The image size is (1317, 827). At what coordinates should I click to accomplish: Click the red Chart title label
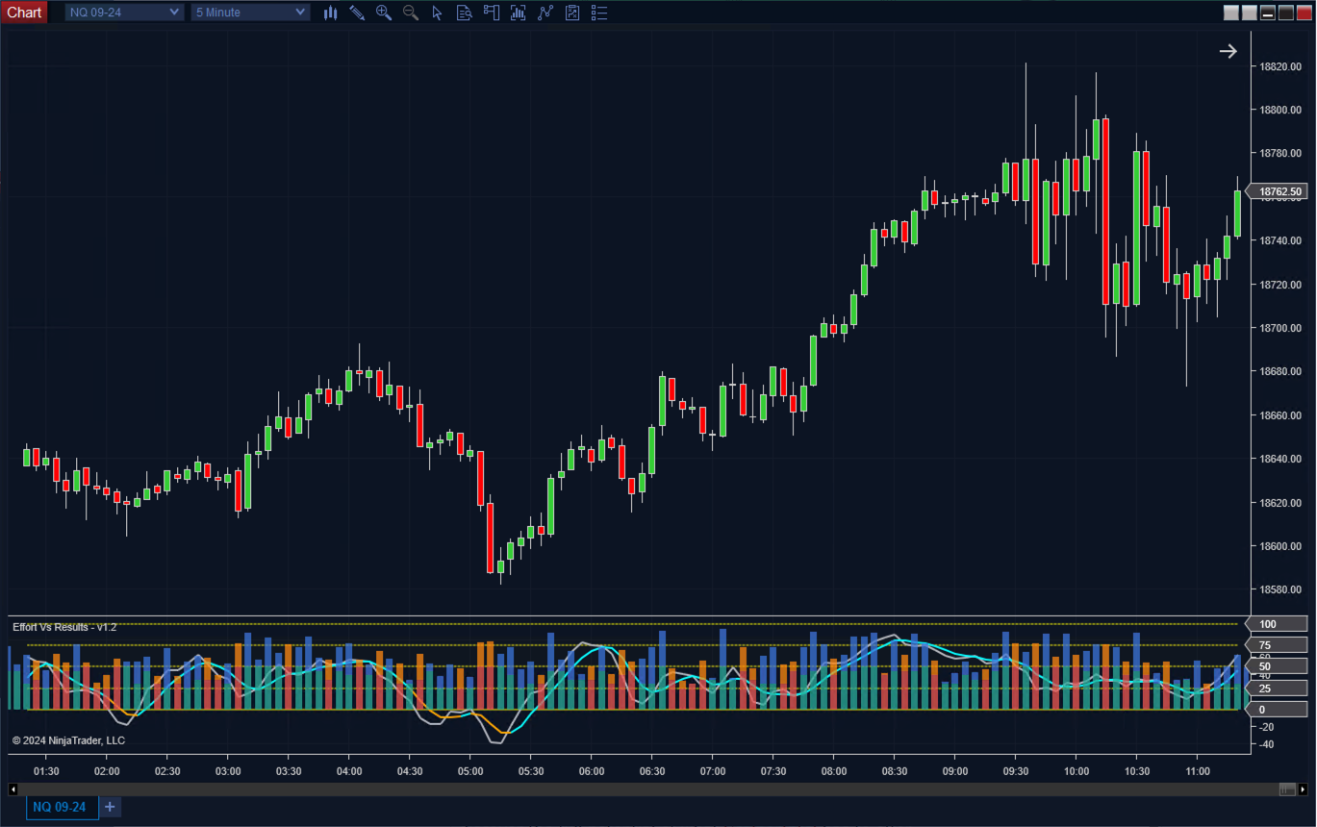click(24, 13)
